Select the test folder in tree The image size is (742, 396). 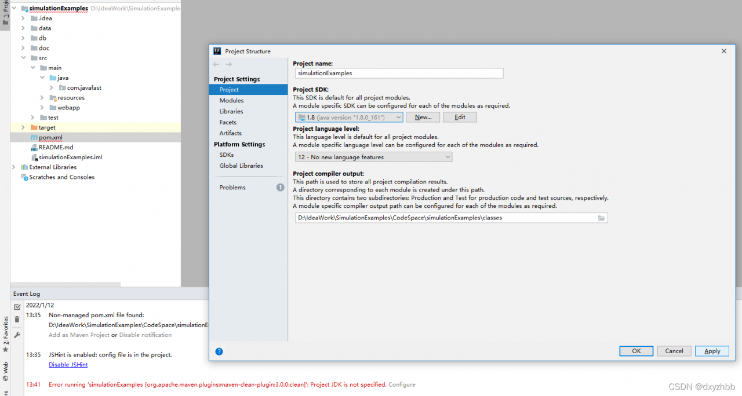tap(53, 118)
